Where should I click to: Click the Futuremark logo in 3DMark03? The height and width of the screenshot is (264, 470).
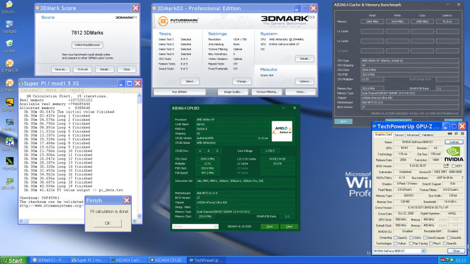coord(178,21)
